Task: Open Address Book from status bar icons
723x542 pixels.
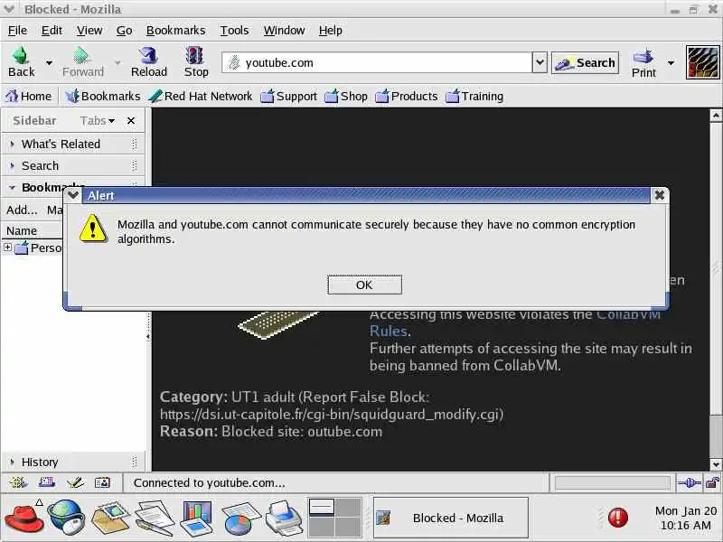Action: coord(102,482)
